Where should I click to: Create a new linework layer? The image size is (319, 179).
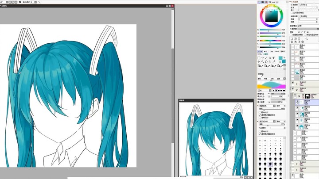pyautogui.click(x=296, y=38)
